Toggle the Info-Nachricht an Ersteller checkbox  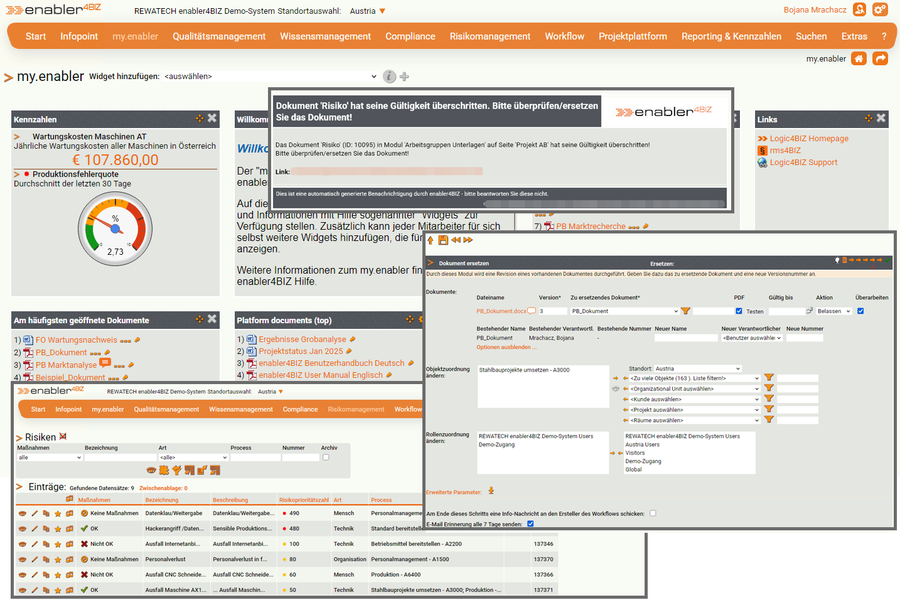[653, 513]
